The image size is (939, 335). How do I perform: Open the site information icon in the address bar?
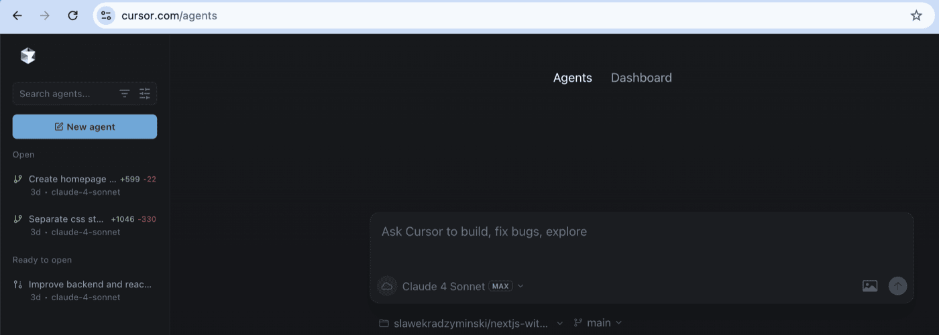[x=106, y=15]
